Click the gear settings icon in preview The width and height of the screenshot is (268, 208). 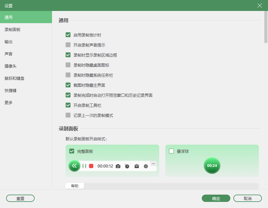point(146,166)
